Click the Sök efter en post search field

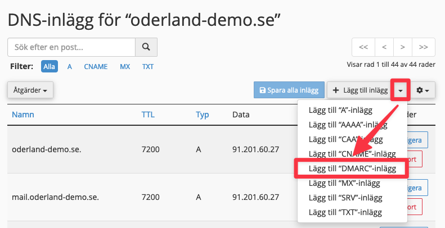click(x=71, y=47)
